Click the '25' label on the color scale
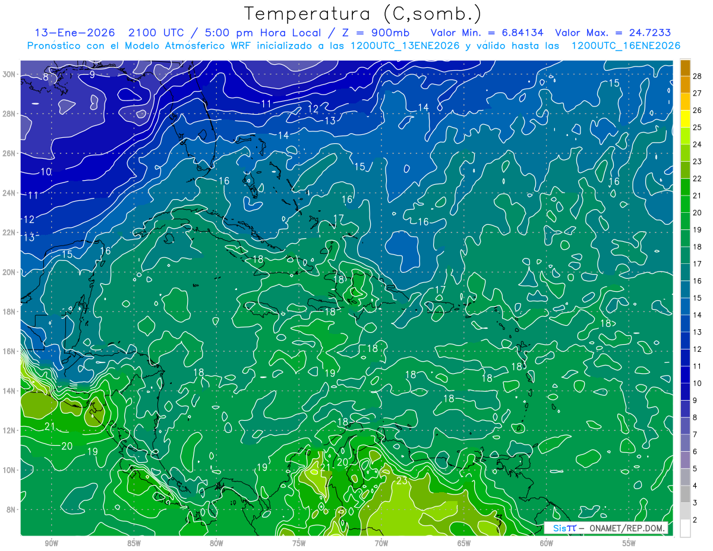713x551 pixels. (698, 127)
